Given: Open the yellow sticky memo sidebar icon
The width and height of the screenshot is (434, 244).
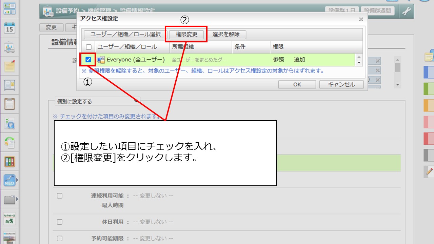Looking at the screenshot, I should [9, 66].
